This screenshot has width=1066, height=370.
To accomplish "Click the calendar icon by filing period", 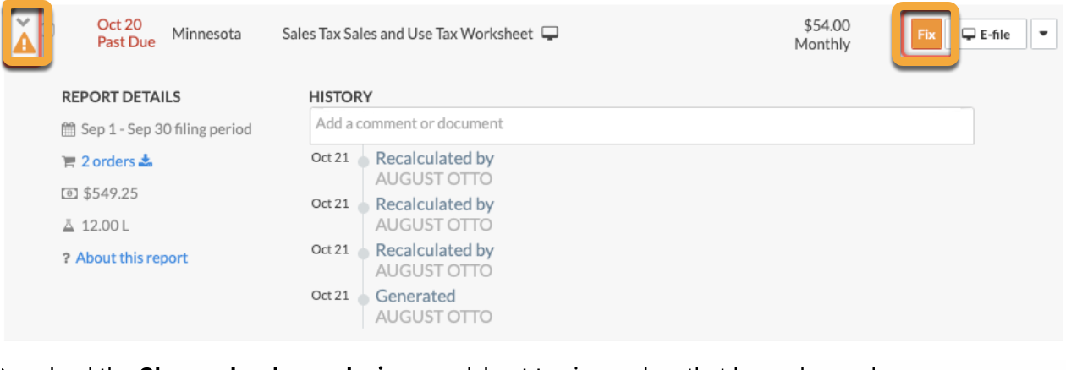I will pyautogui.click(x=69, y=130).
